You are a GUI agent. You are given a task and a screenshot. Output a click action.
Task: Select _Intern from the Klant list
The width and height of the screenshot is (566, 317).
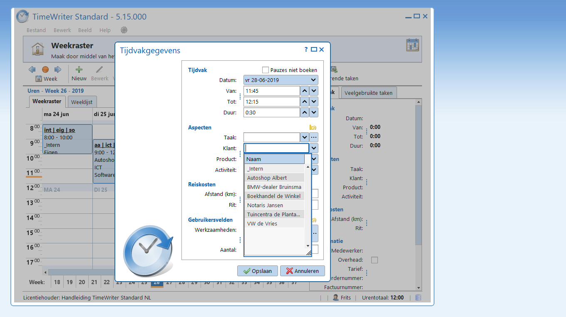point(275,168)
